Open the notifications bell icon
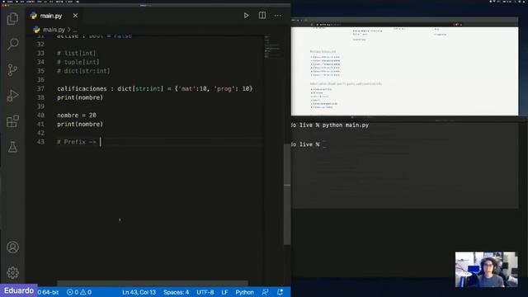Screen dimensions: 528x297 pos(280,292)
